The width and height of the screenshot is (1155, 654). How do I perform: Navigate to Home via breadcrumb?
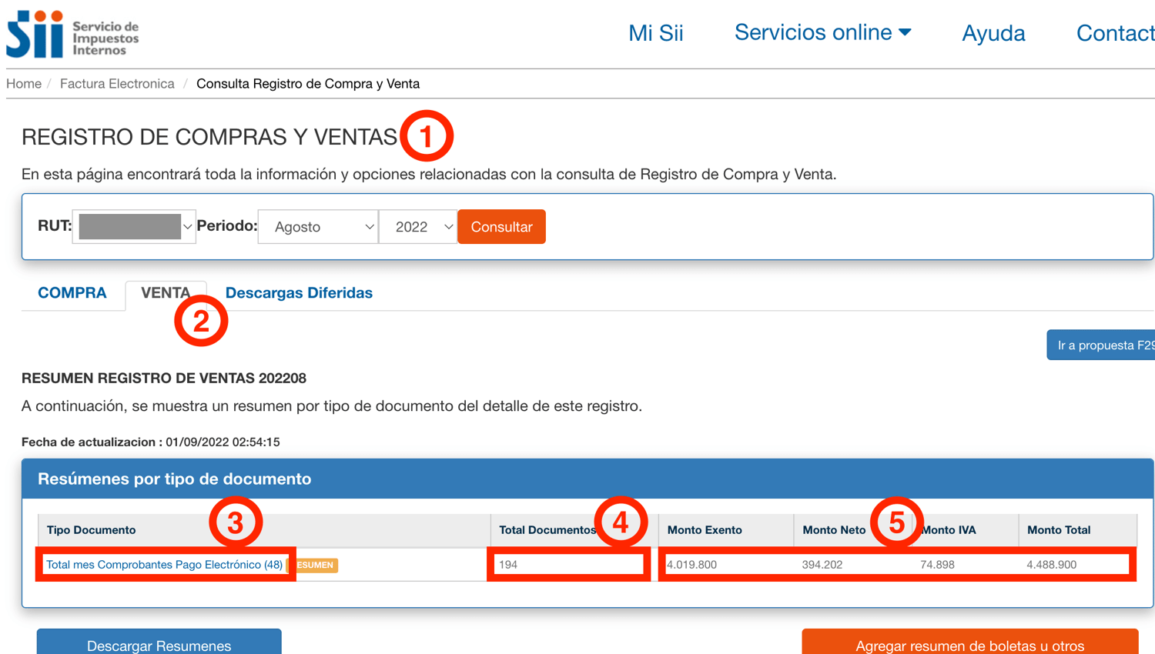coord(23,83)
